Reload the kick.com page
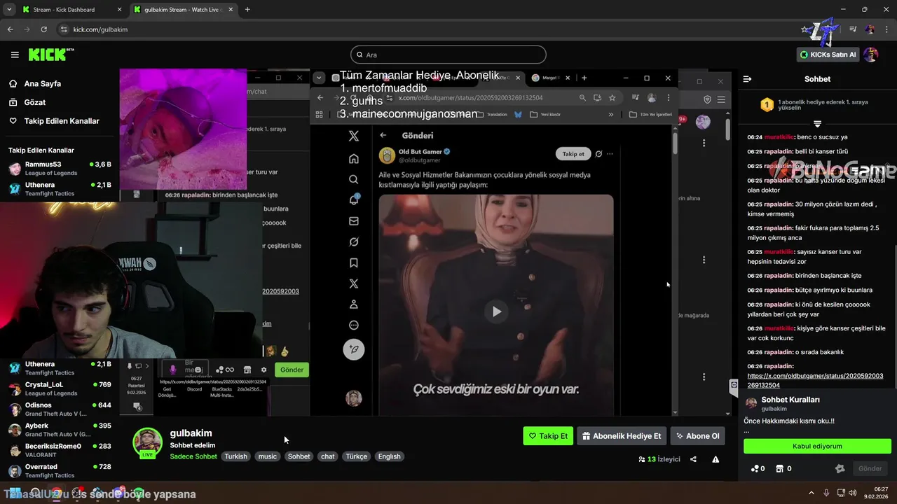 pos(43,29)
